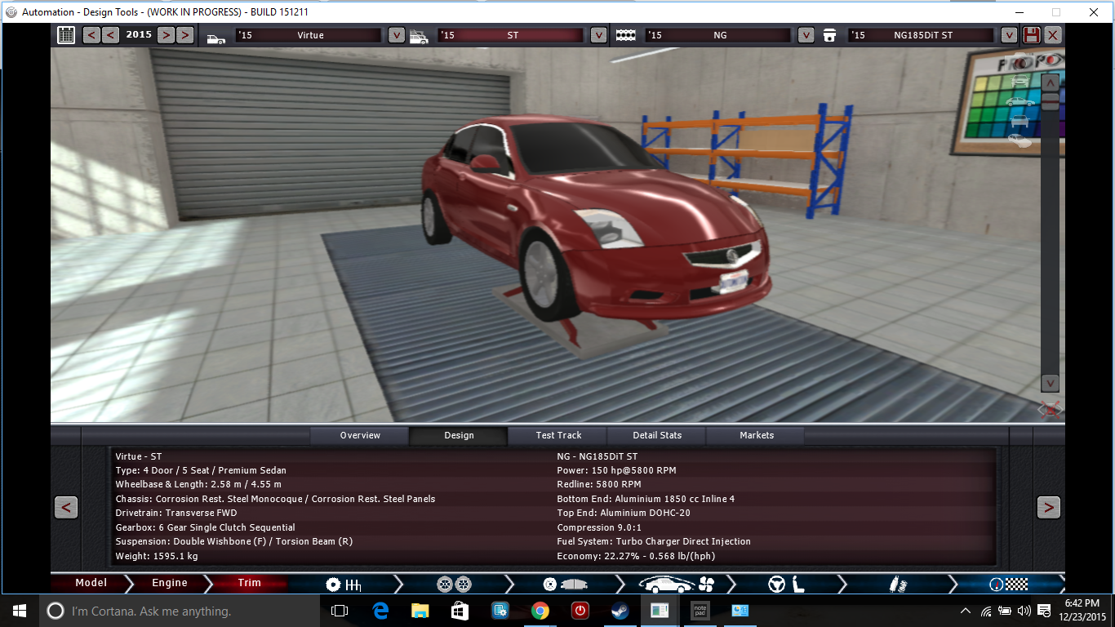The height and width of the screenshot is (627, 1115).
Task: Click the Drivetrain: Transverse FWD line
Action: coord(176,513)
